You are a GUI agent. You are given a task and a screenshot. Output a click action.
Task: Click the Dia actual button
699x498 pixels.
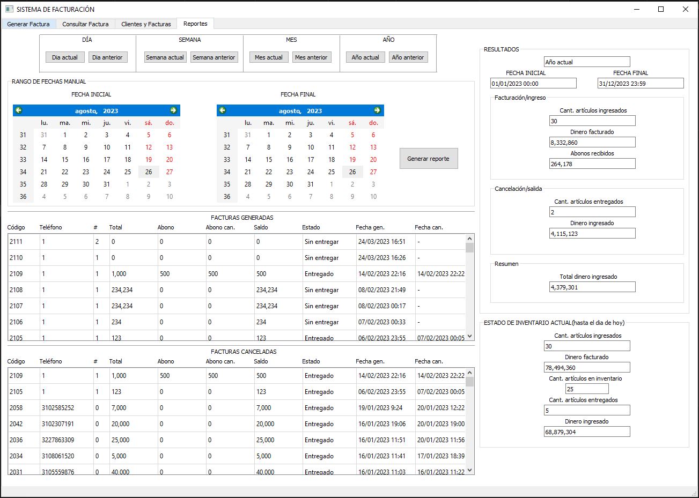coord(65,57)
